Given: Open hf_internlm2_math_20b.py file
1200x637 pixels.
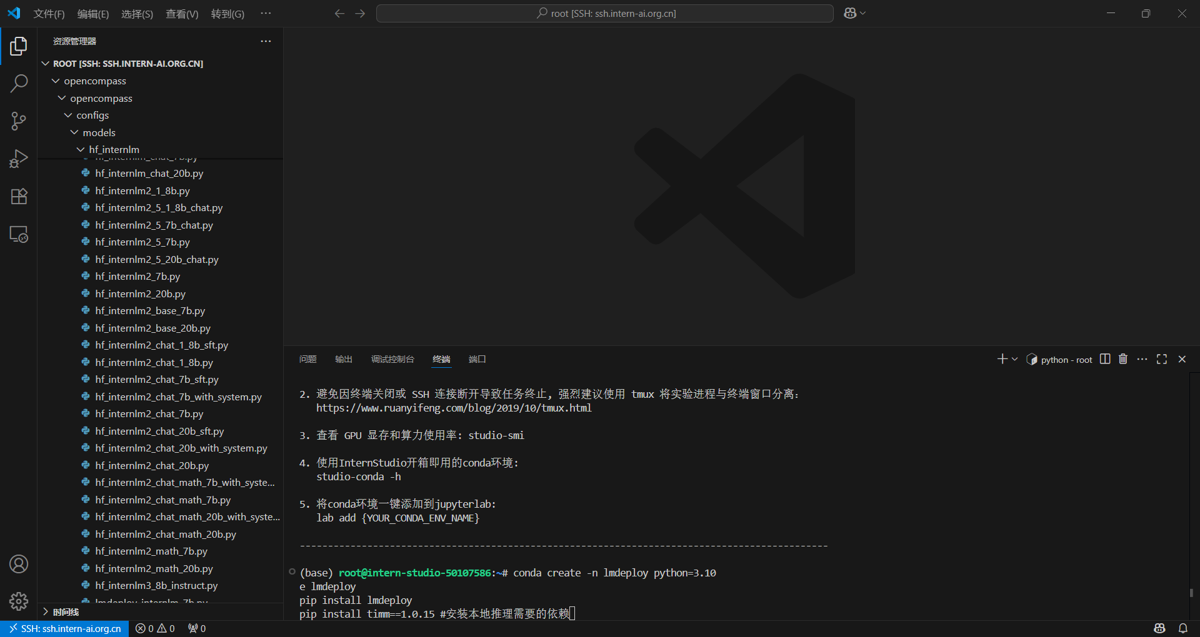Looking at the screenshot, I should (x=154, y=569).
